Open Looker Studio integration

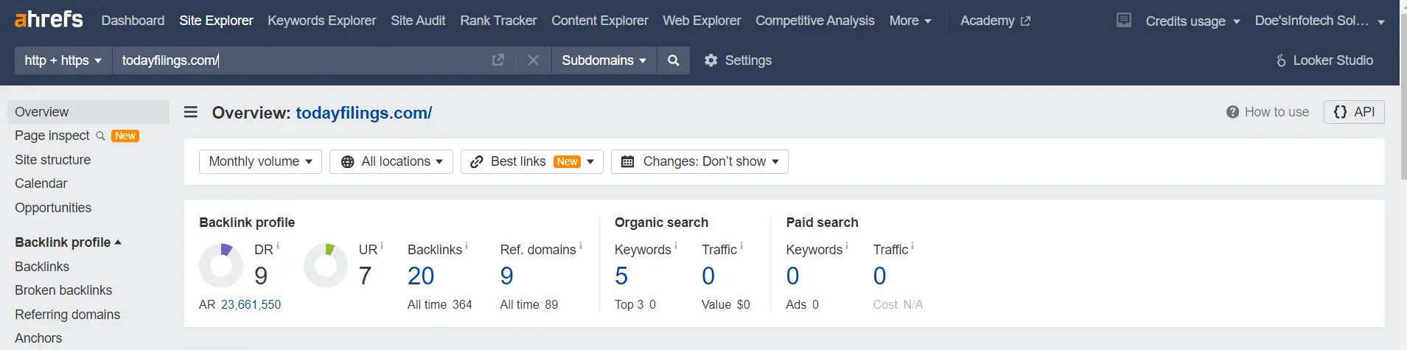(x=1324, y=60)
